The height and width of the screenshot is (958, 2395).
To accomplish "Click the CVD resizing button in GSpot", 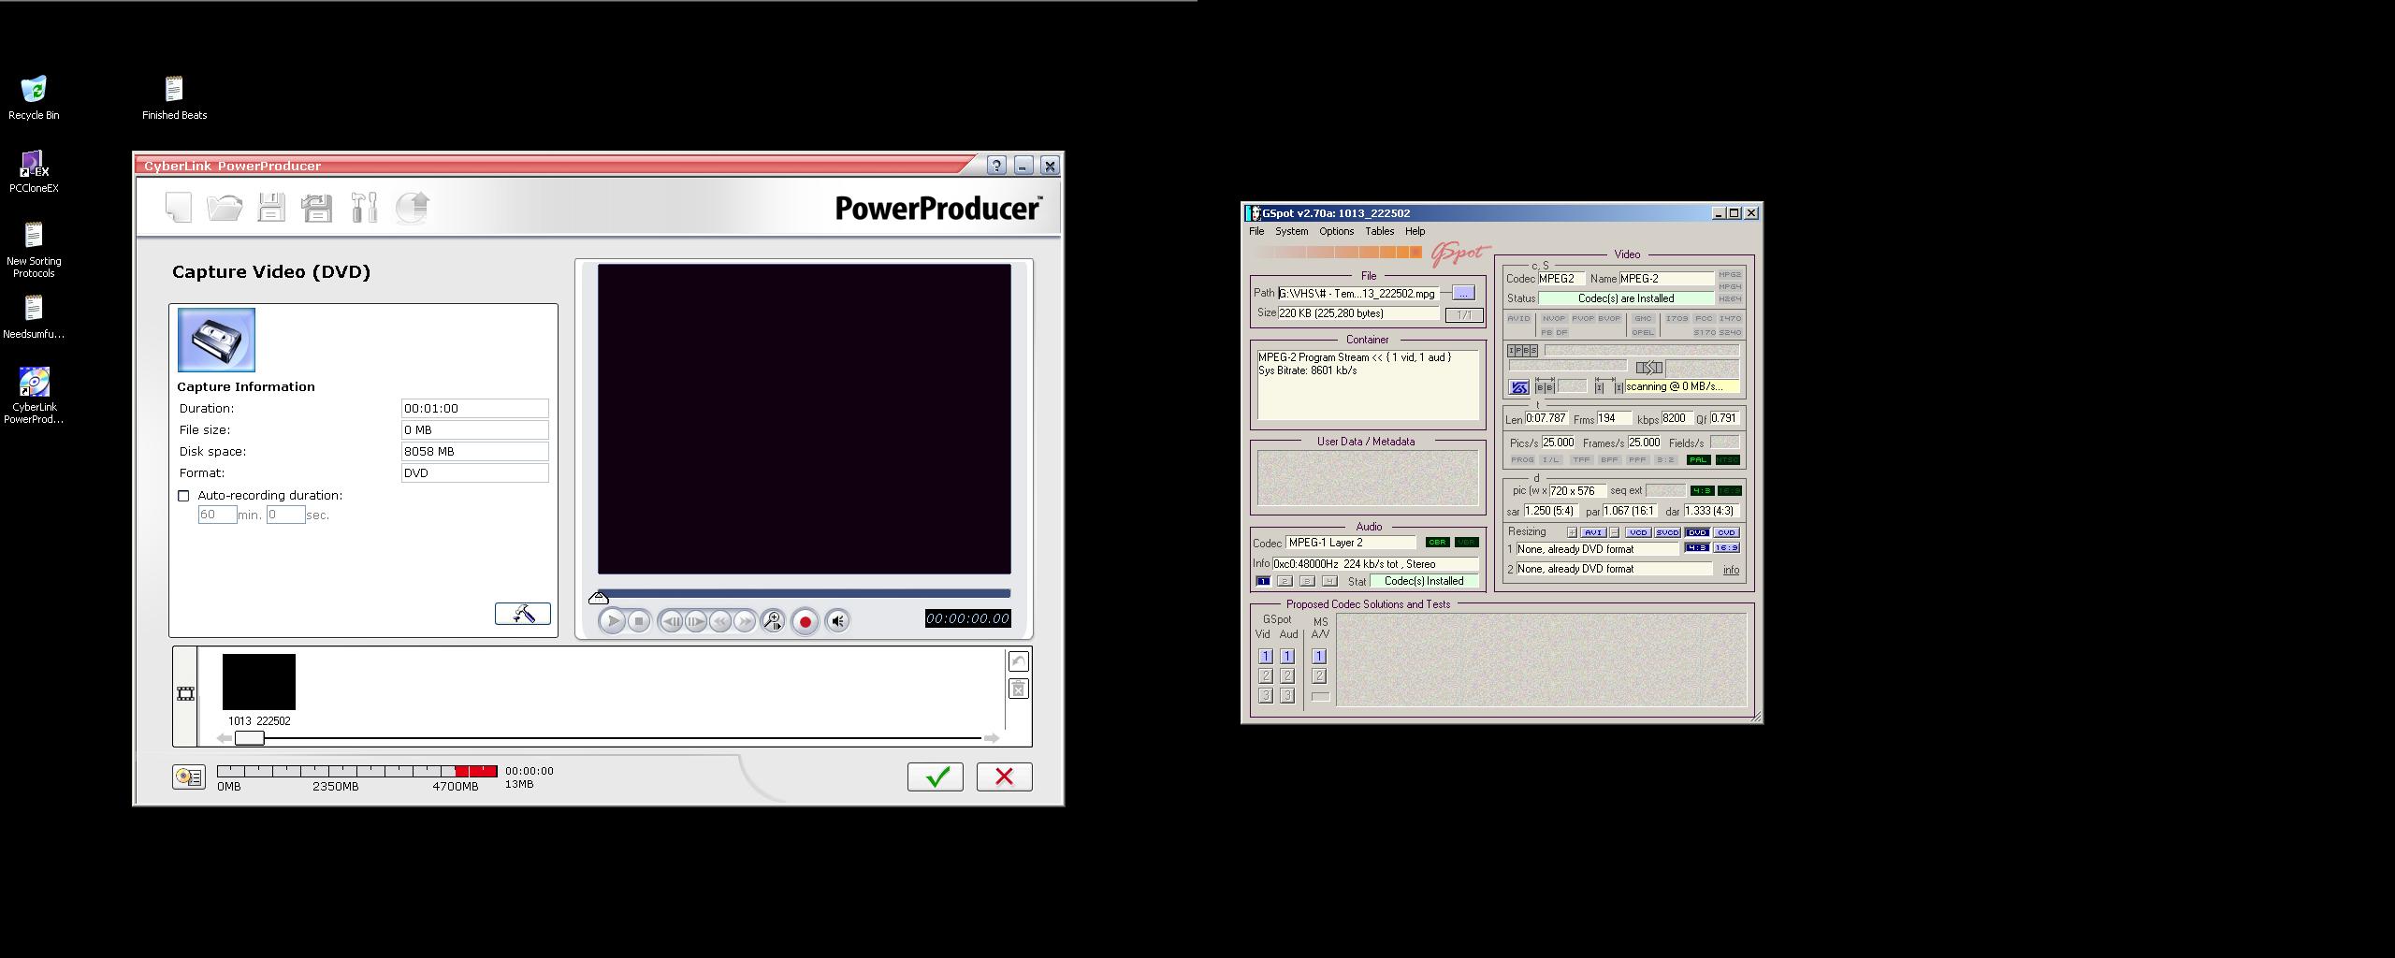I will click(x=1726, y=532).
